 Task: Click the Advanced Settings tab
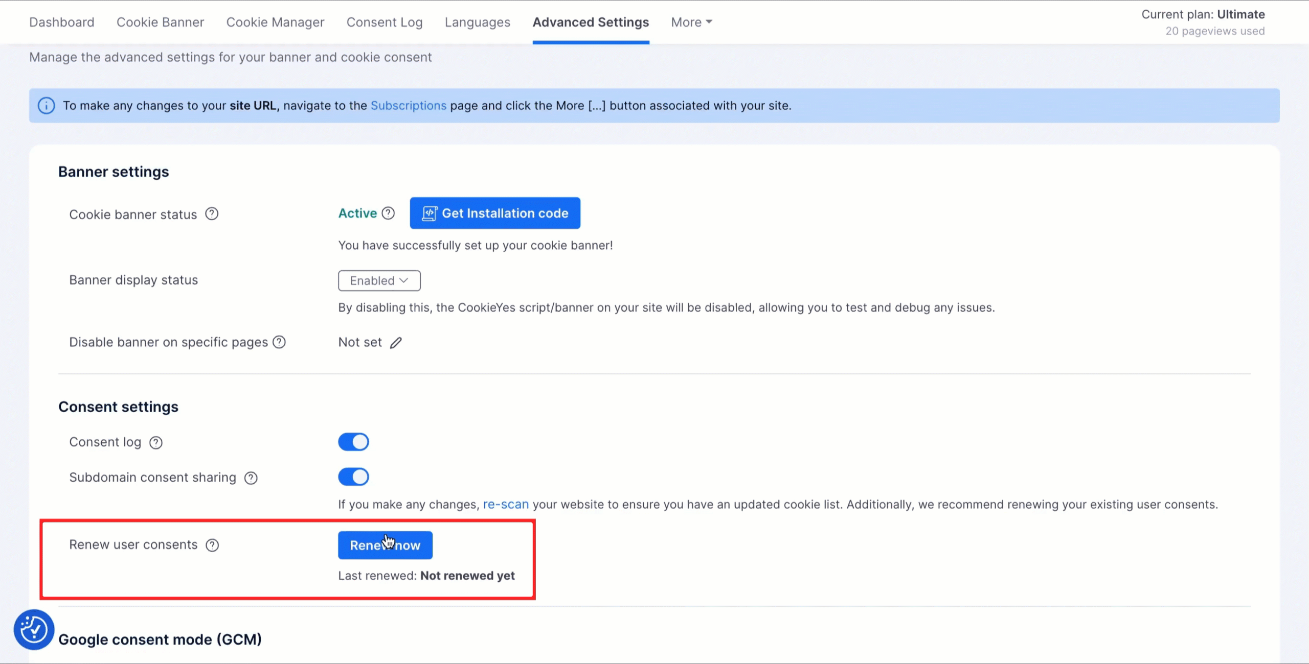point(591,22)
